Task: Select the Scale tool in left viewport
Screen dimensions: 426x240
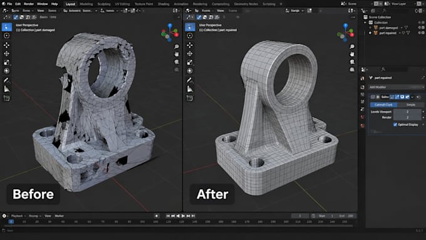Action: pyautogui.click(x=7, y=62)
